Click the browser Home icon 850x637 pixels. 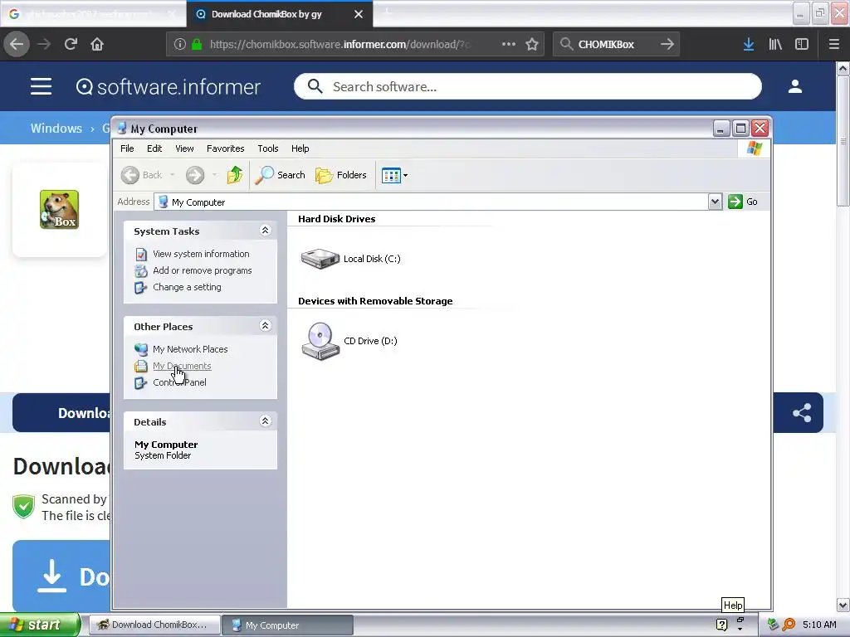[97, 44]
